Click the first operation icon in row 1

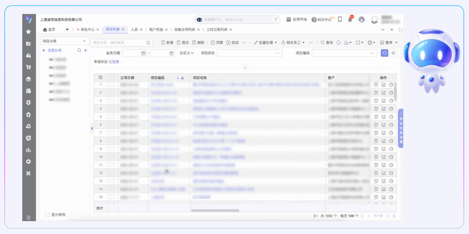[376, 85]
